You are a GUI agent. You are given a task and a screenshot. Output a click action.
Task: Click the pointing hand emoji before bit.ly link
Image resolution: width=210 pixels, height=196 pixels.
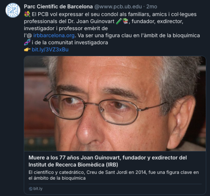click(27, 49)
